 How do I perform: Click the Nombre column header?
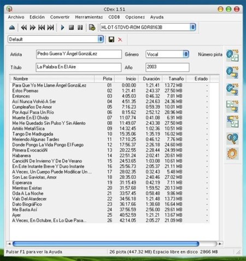(x=52, y=79)
